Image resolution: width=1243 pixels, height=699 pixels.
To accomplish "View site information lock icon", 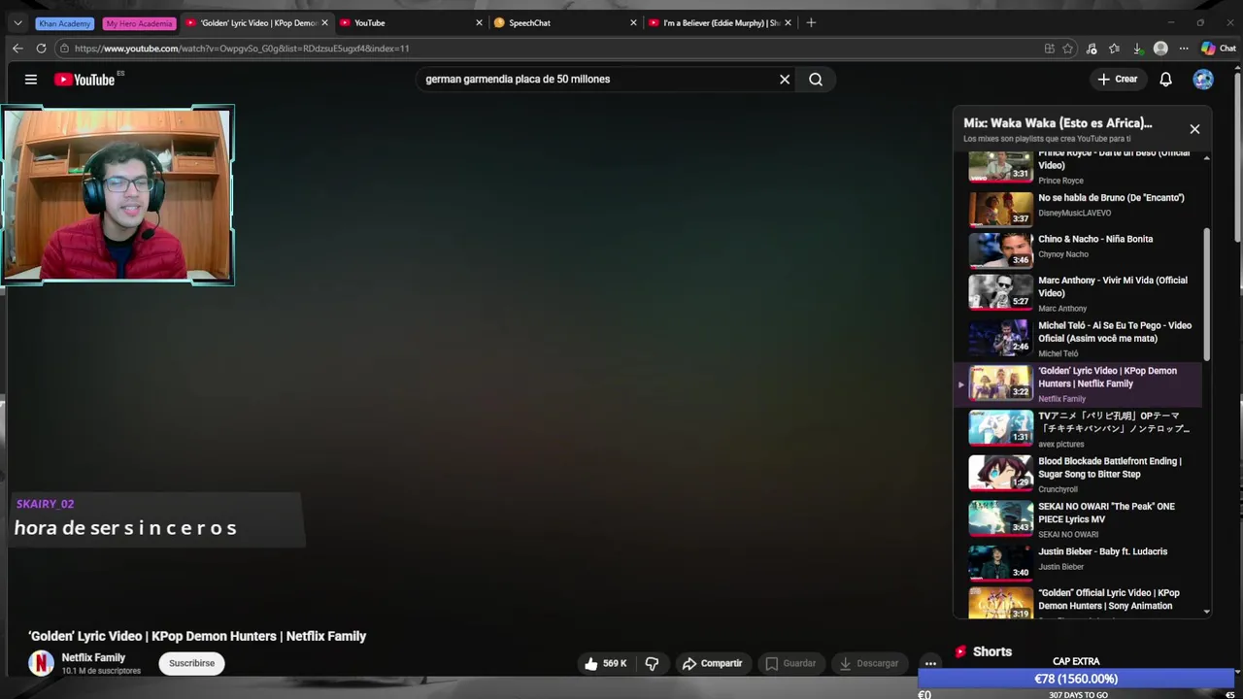I will (64, 49).
